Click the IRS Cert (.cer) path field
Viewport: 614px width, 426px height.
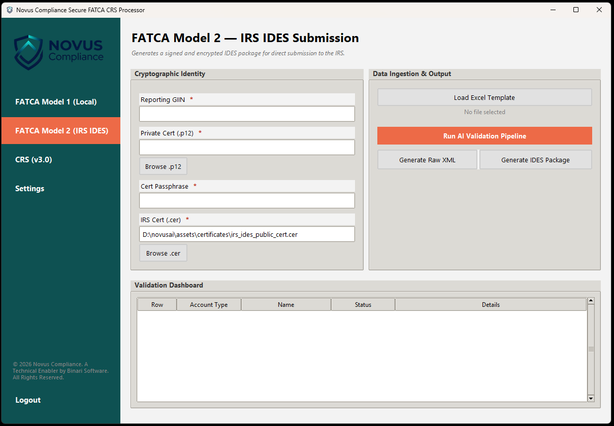click(x=247, y=234)
